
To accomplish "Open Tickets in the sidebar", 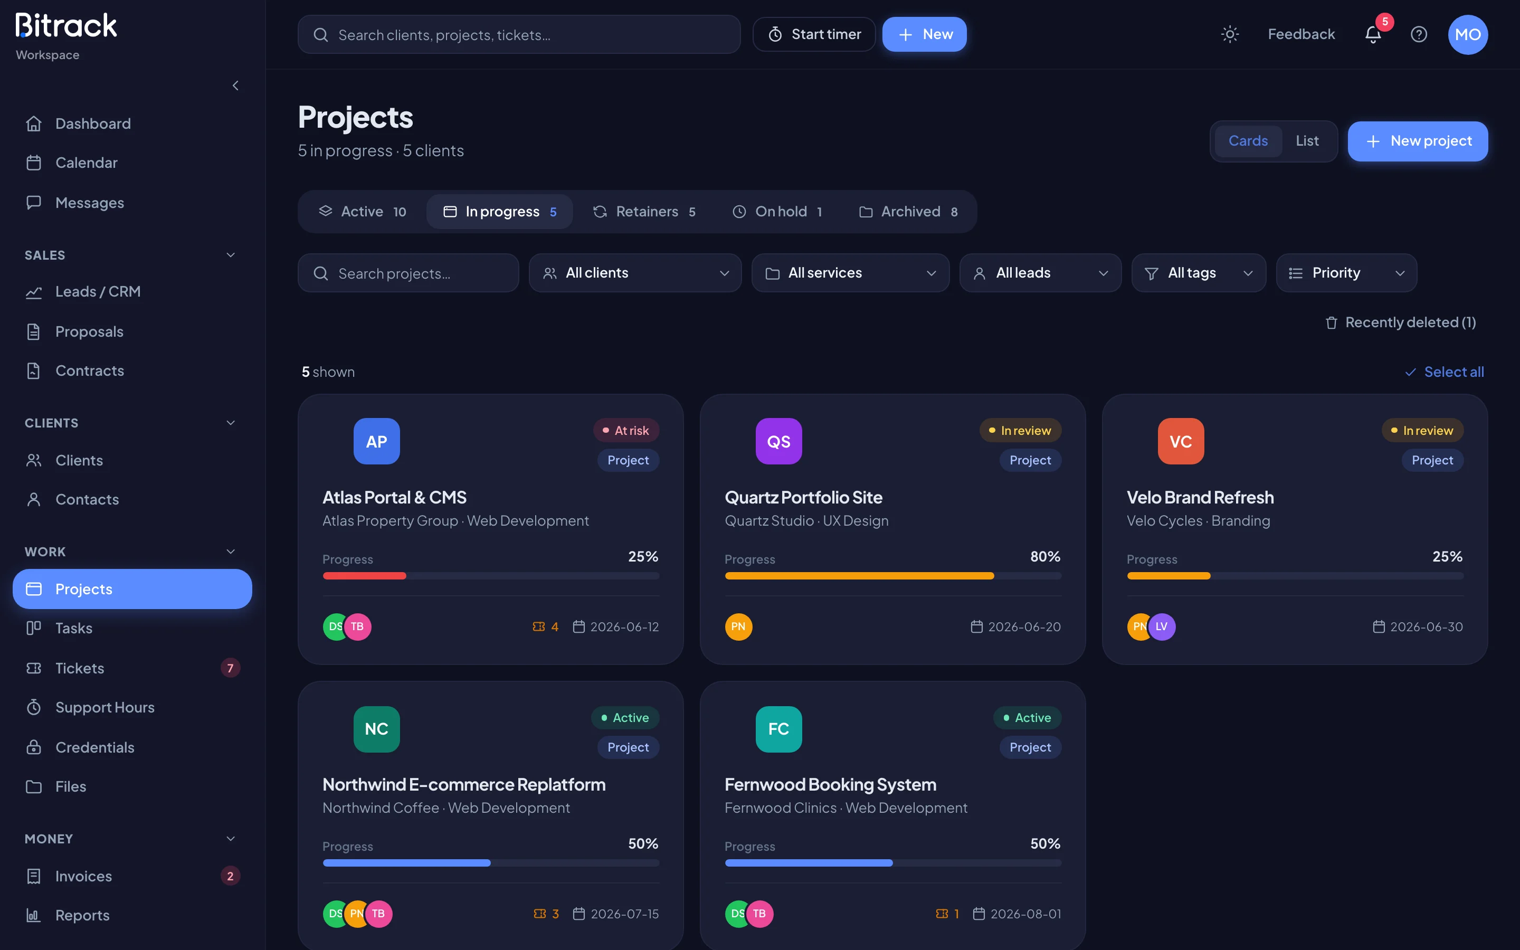I will point(132,668).
